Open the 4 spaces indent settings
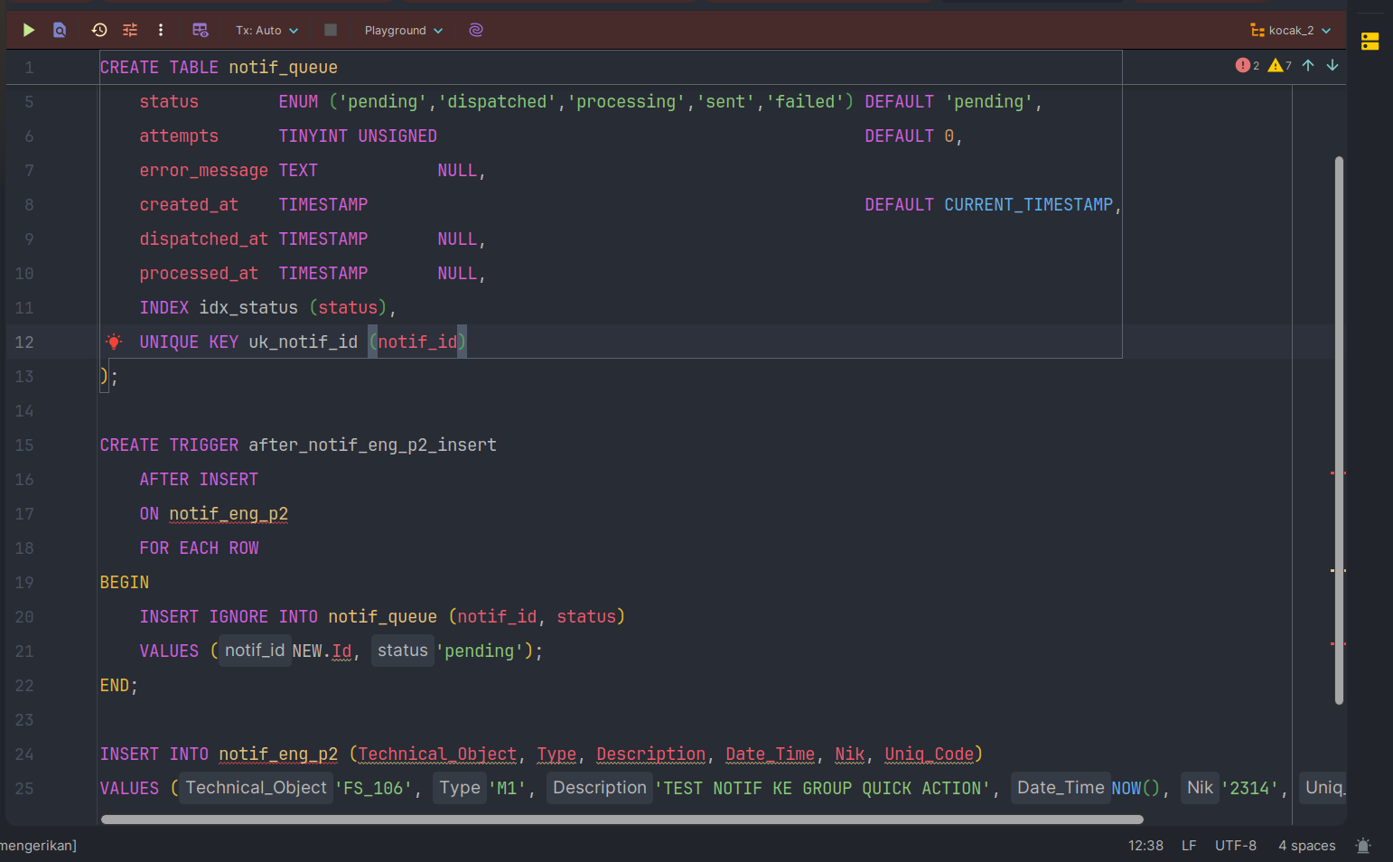The image size is (1393, 862). click(1307, 846)
